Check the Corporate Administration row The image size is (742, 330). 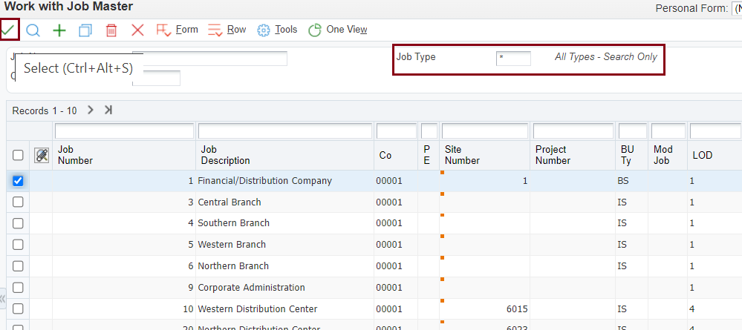point(18,288)
